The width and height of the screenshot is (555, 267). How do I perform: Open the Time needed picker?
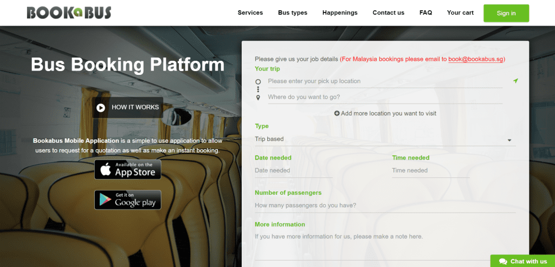click(431, 170)
